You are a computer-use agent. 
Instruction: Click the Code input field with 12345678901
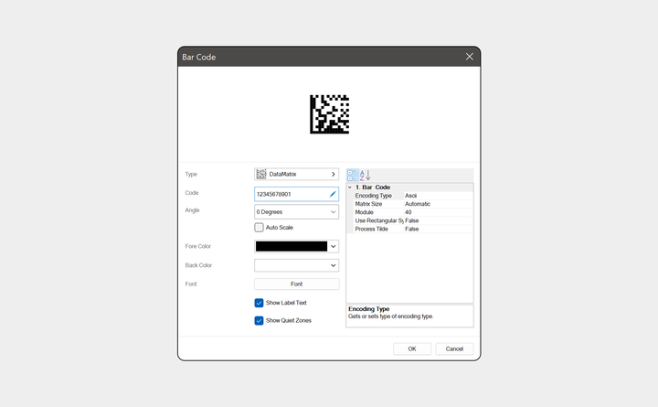pos(296,194)
